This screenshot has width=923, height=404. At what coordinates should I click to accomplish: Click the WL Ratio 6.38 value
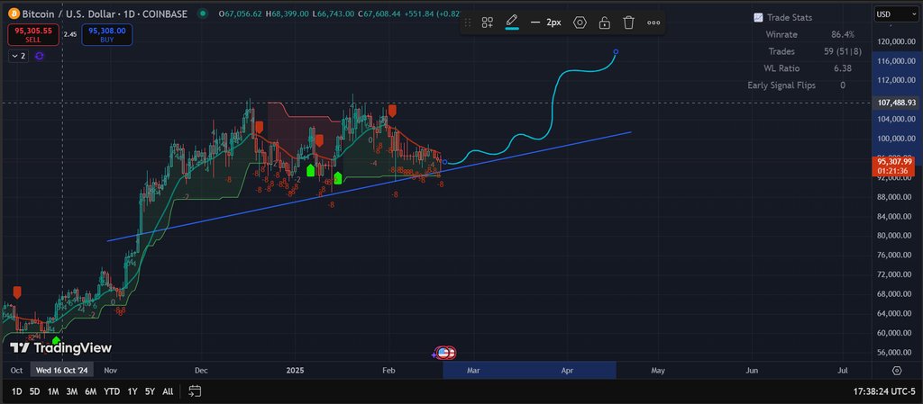click(x=843, y=68)
